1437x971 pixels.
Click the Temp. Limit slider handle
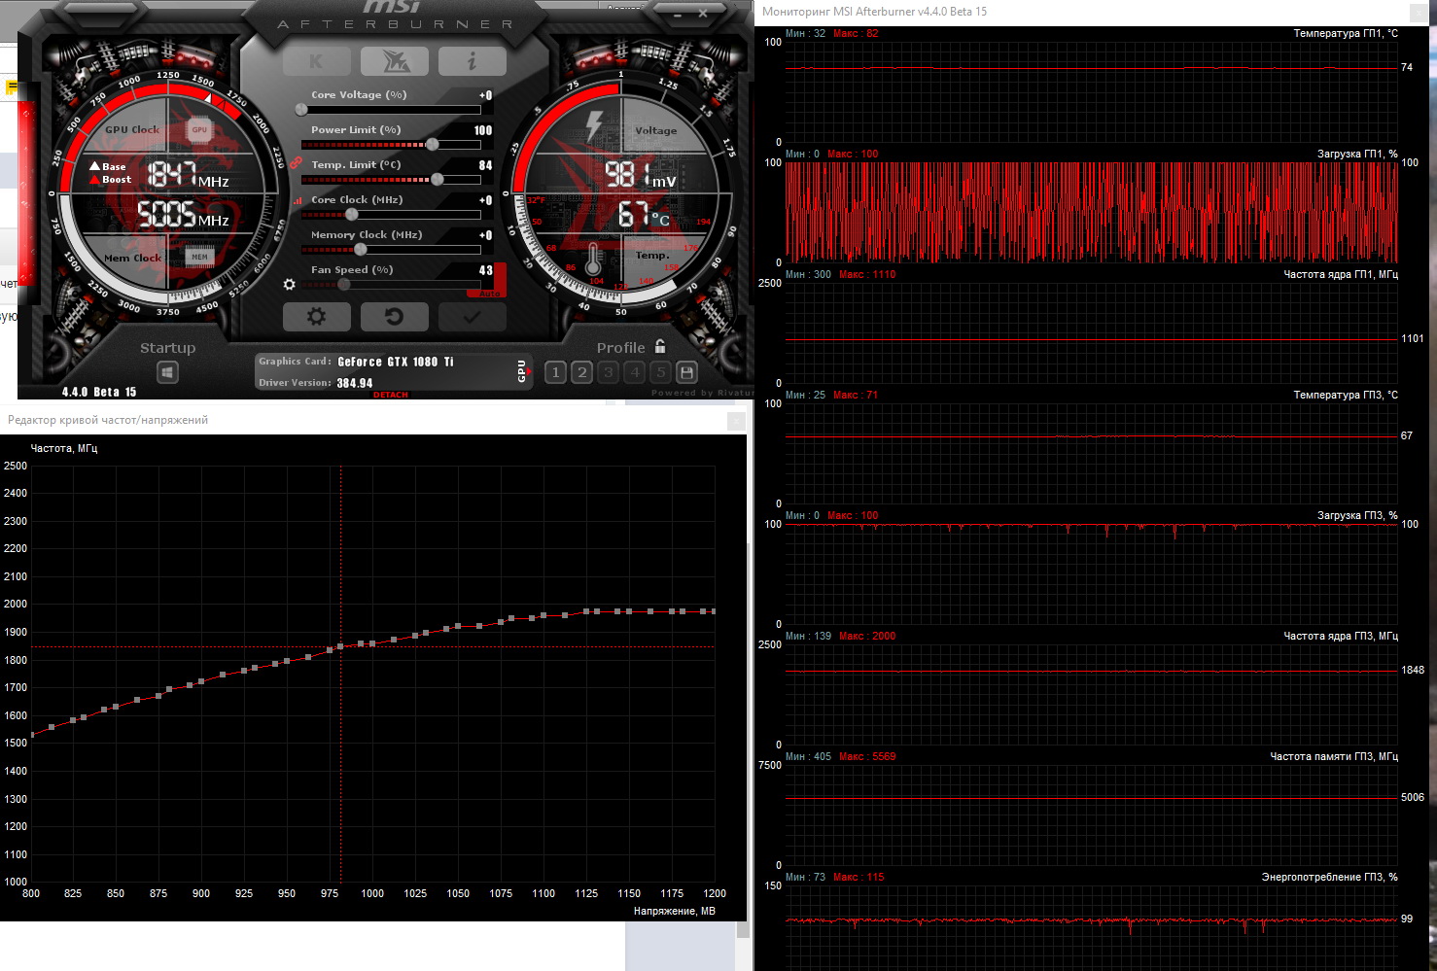(x=438, y=179)
